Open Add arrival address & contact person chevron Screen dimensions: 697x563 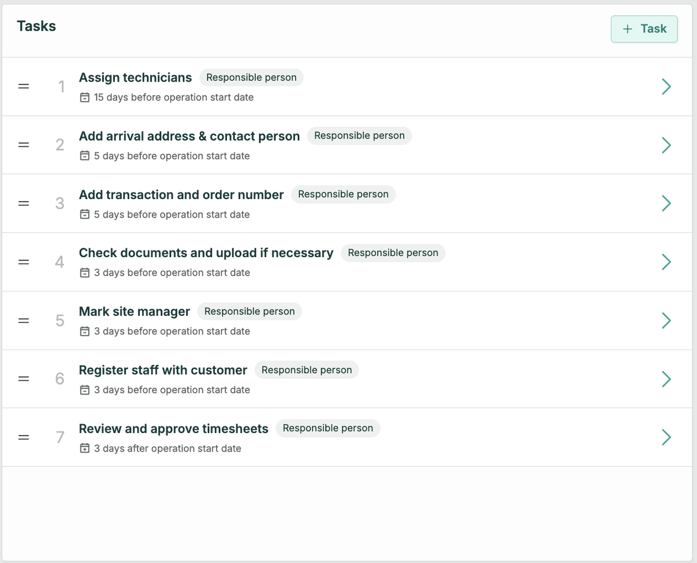pyautogui.click(x=666, y=145)
